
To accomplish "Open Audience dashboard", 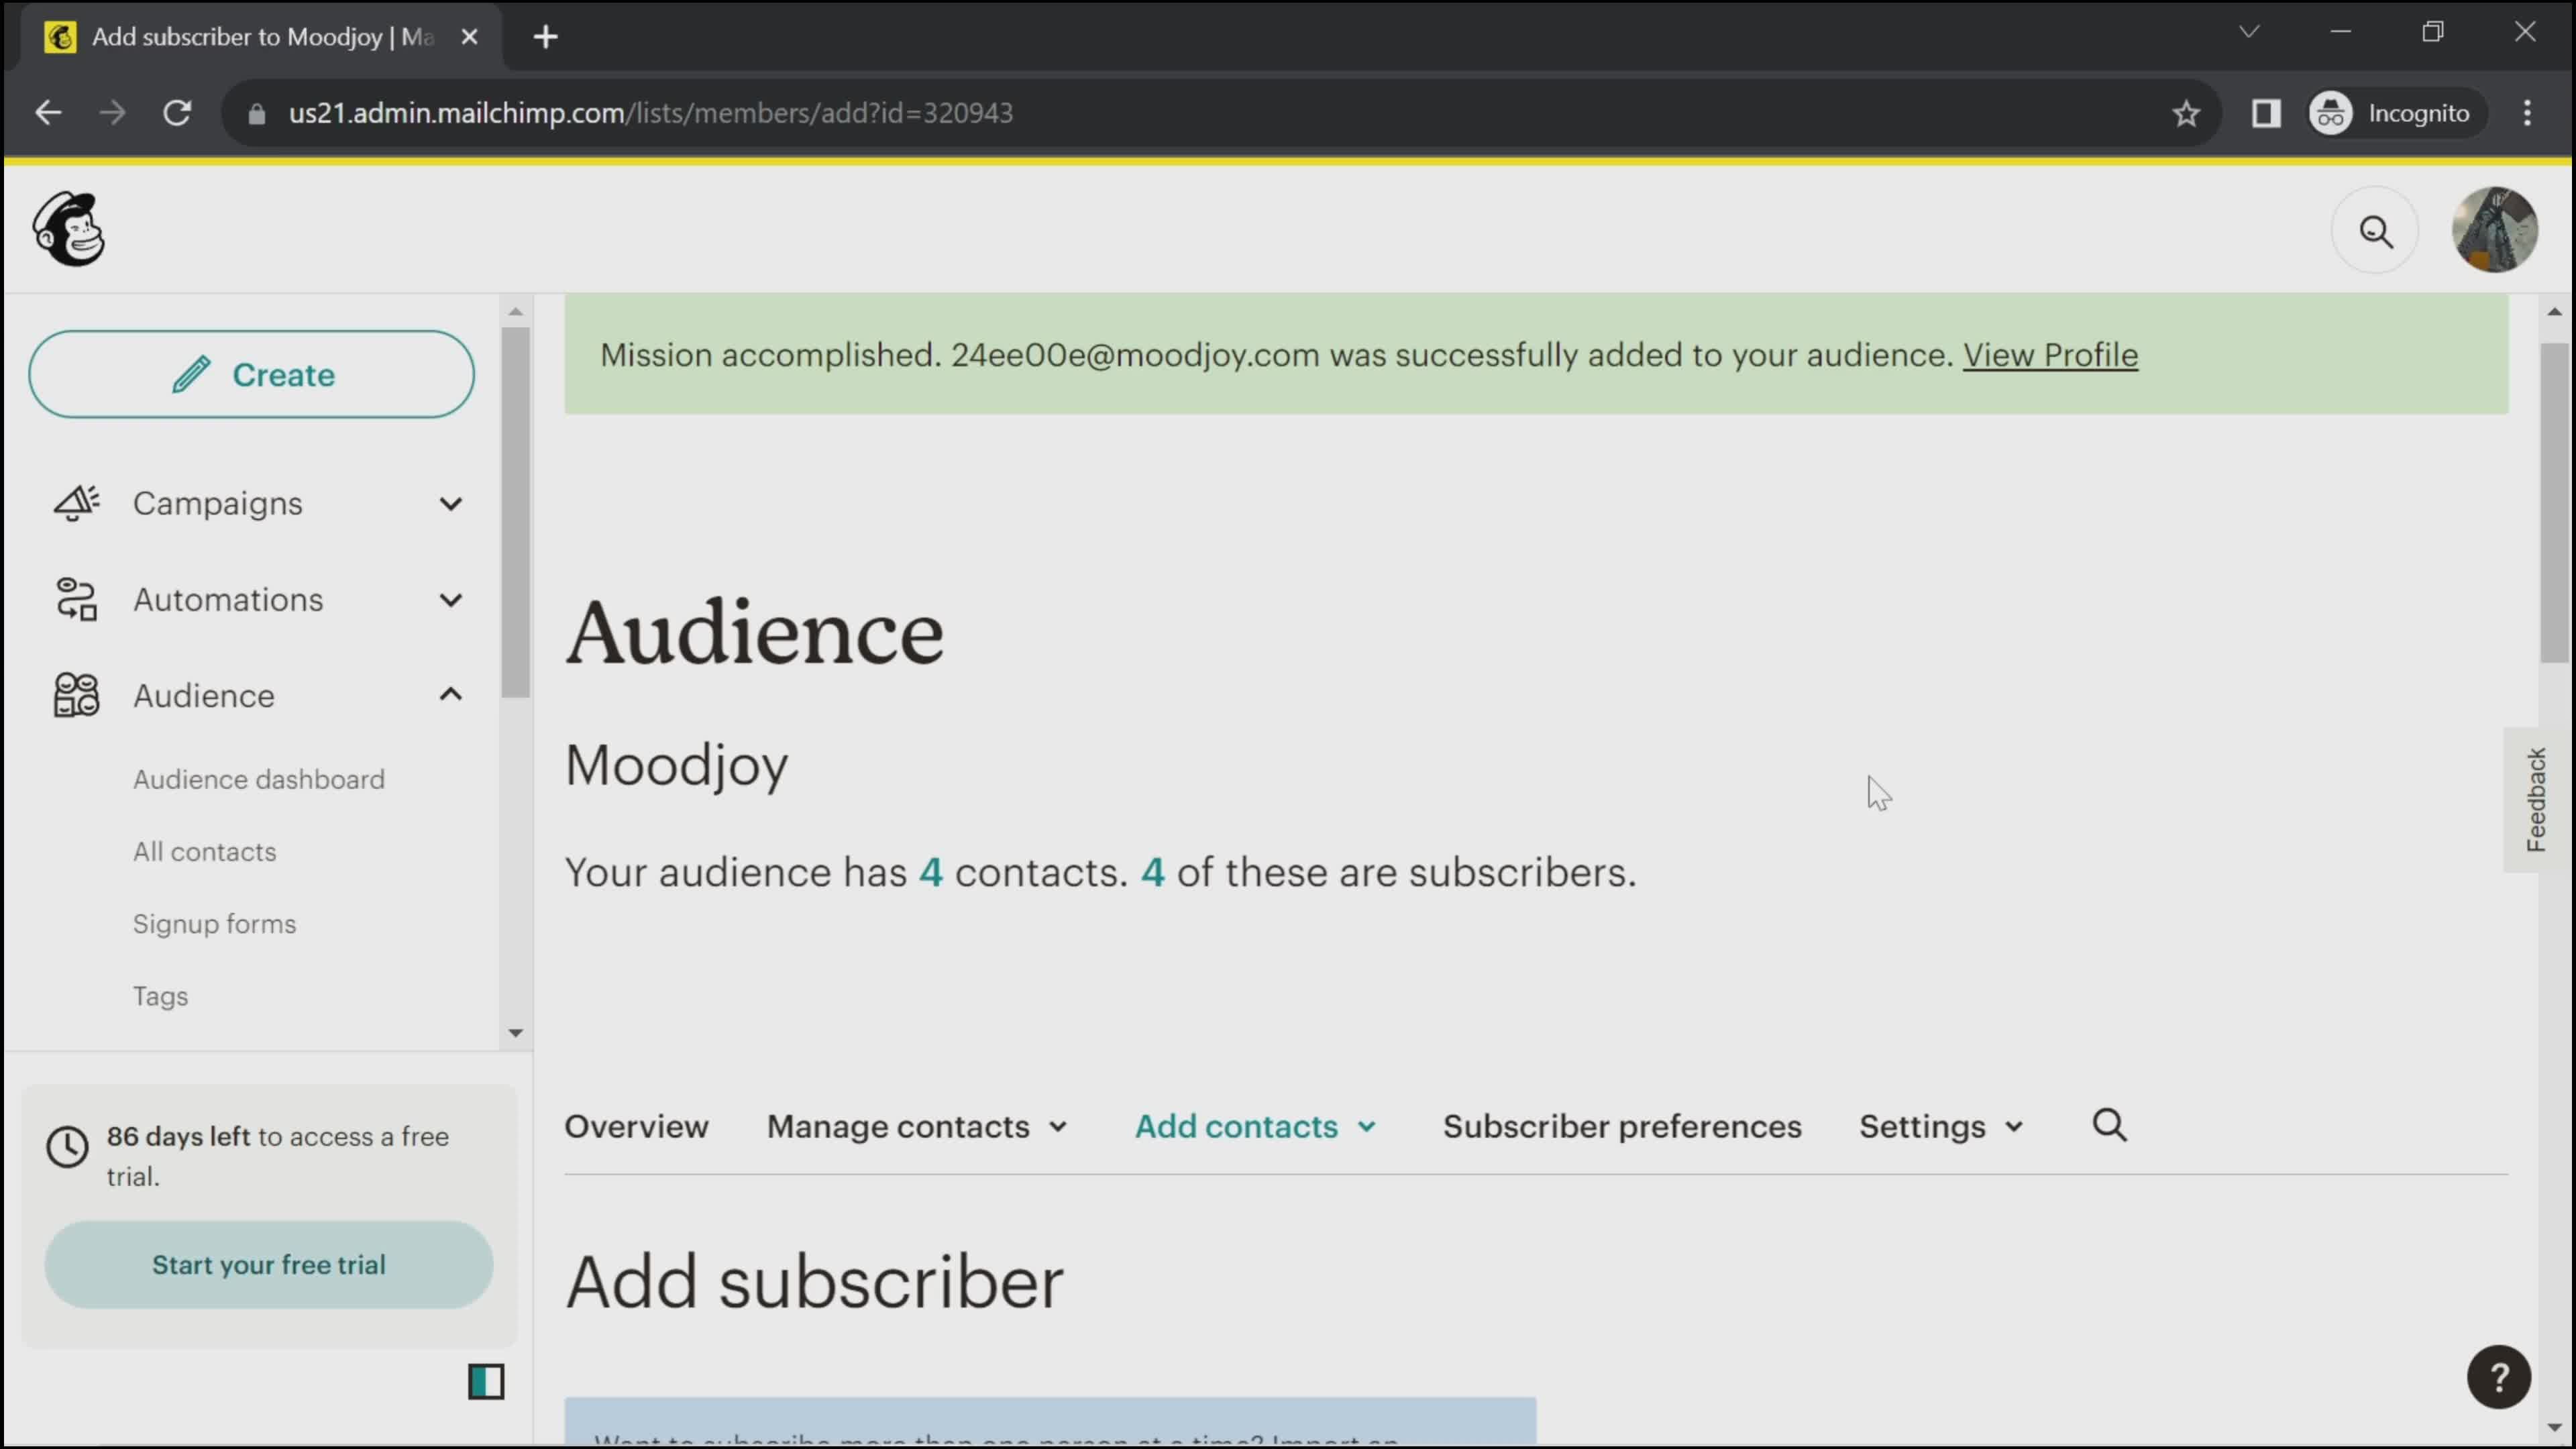I will (259, 779).
